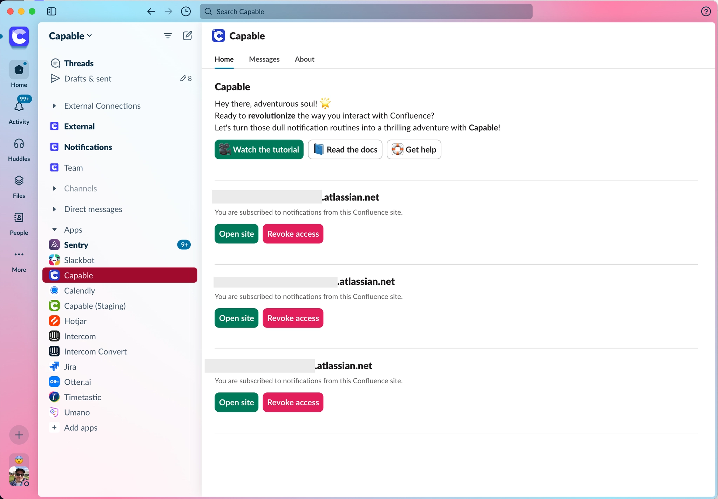Open the Files section in the sidebar
Viewport: 718px width, 499px height.
(x=19, y=186)
